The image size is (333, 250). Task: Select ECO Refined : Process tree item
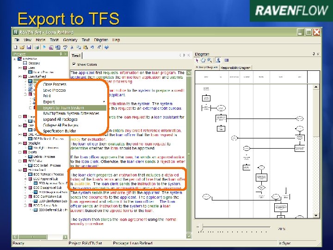49,175
